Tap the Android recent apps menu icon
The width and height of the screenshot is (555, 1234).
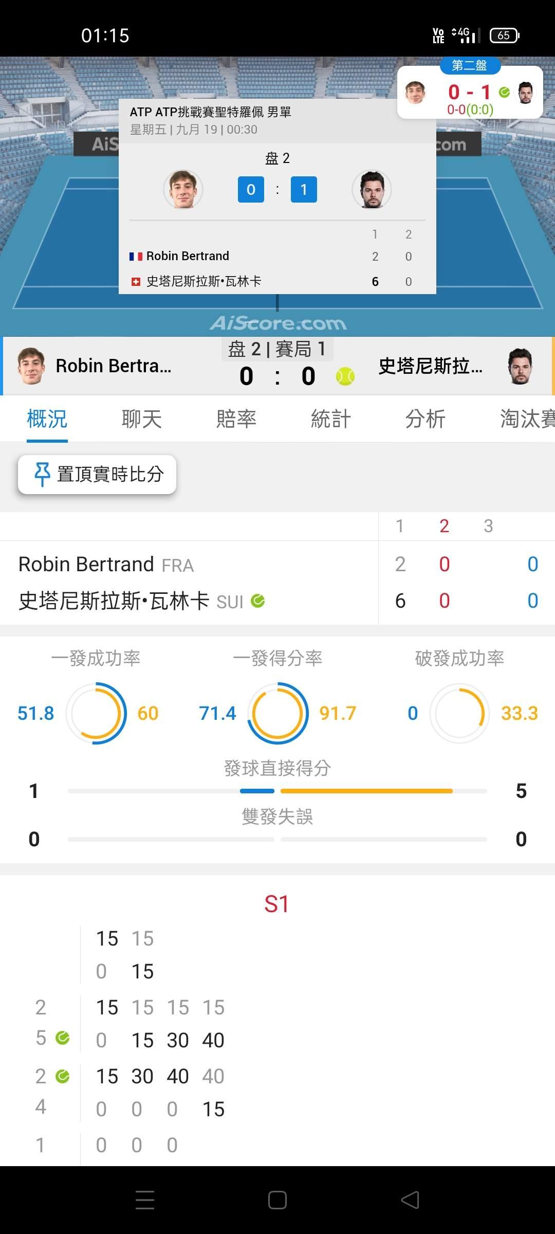pos(145,1200)
